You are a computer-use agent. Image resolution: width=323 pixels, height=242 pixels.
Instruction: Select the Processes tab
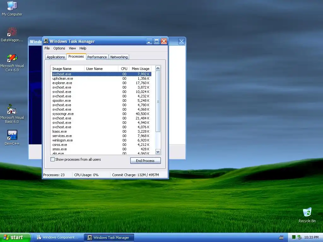[x=76, y=56]
